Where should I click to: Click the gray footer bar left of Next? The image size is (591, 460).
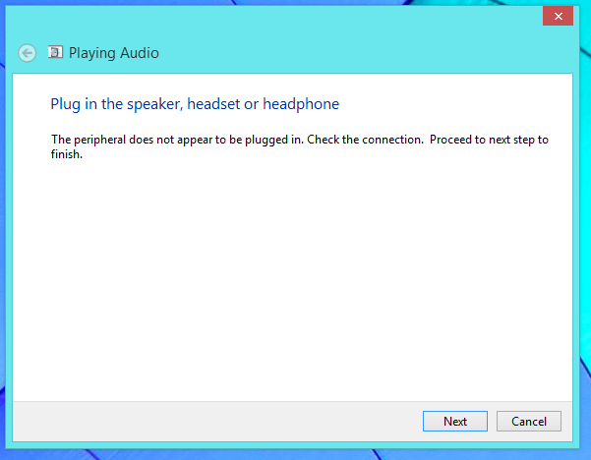click(x=217, y=422)
